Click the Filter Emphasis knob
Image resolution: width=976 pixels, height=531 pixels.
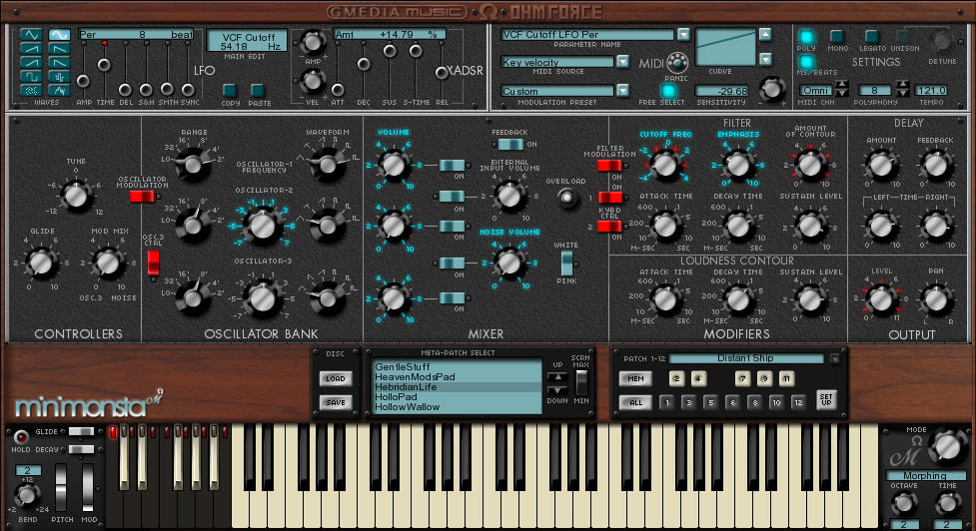738,164
